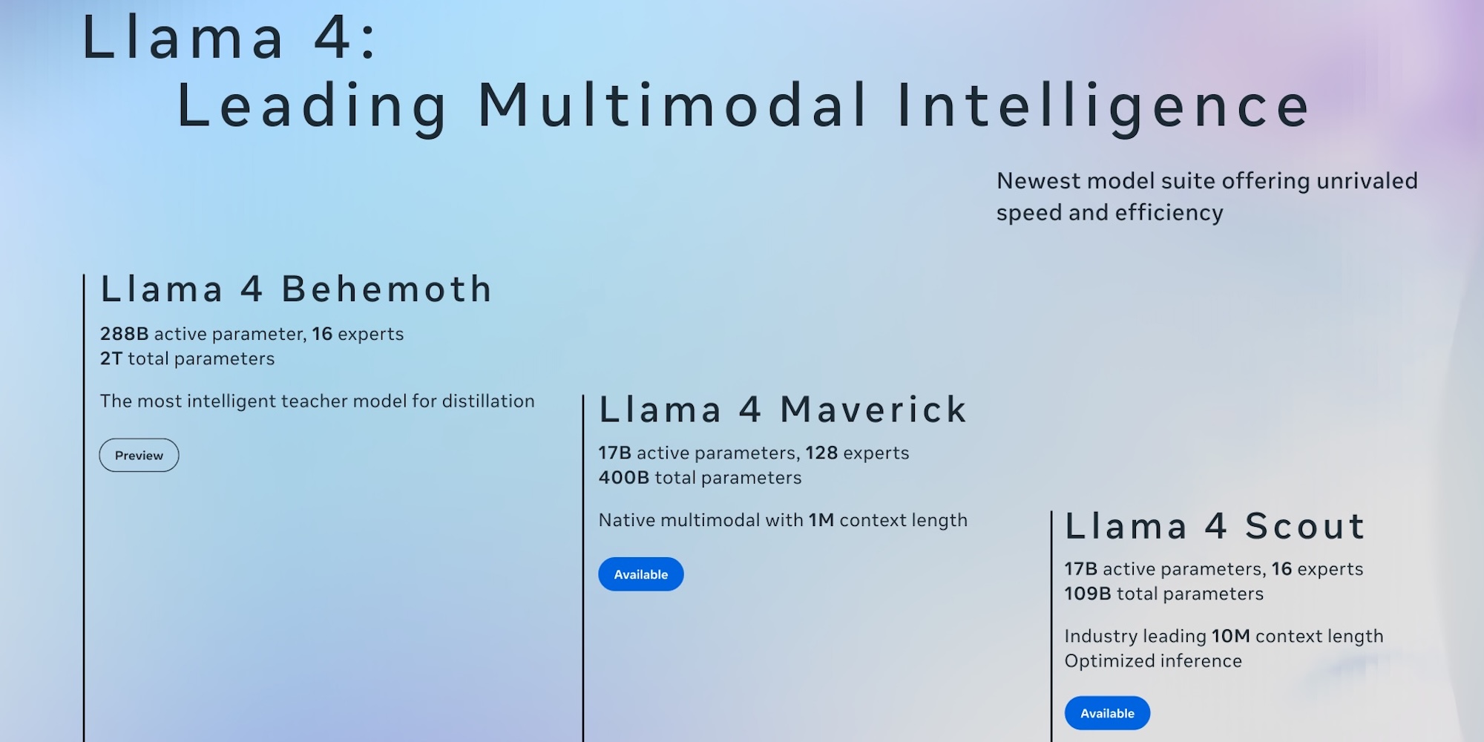Click the 'Llama 4:' title text
The image size is (1484, 742).
point(229,37)
